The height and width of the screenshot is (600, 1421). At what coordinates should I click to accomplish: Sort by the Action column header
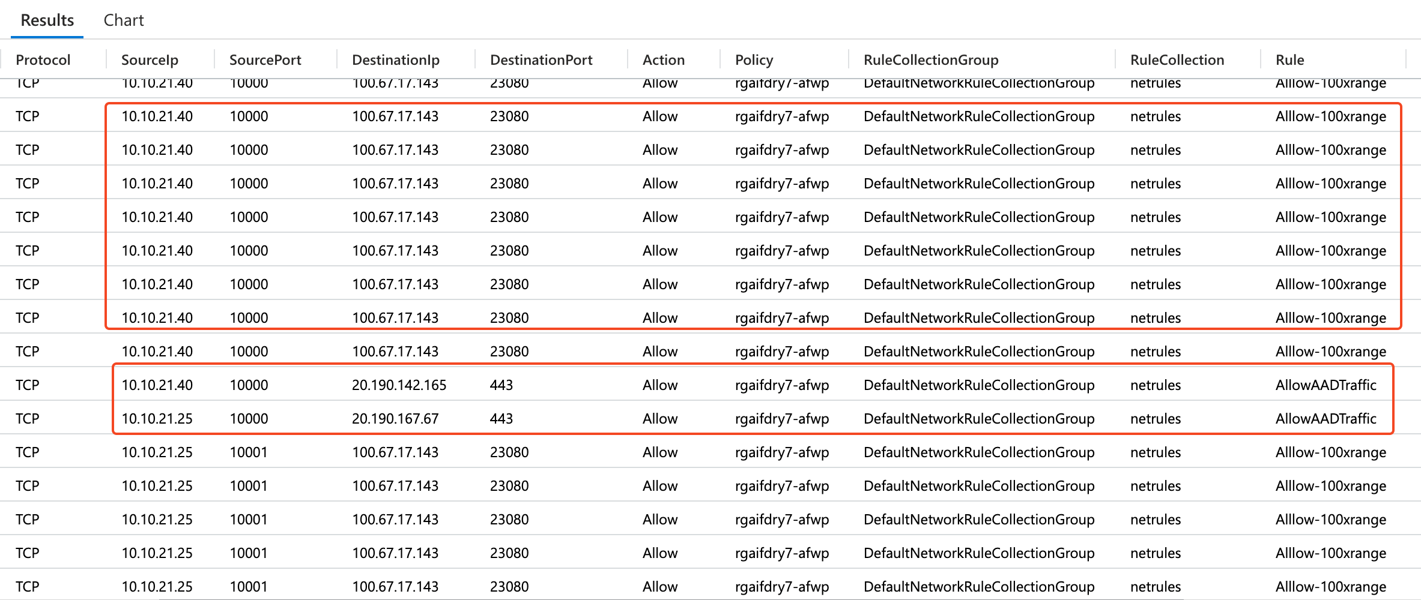point(663,60)
